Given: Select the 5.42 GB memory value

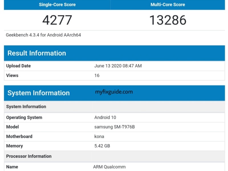Looking at the screenshot, I should [102, 146].
